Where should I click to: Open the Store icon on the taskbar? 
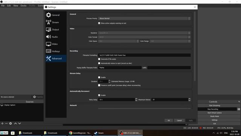[x=12, y=133]
